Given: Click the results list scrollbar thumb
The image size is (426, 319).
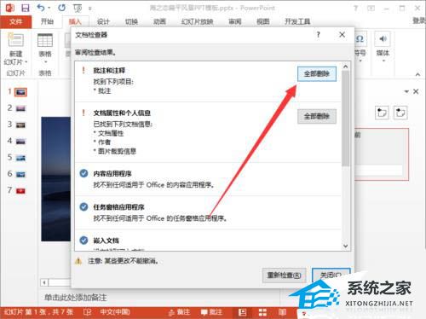Looking at the screenshot, I should 346,119.
